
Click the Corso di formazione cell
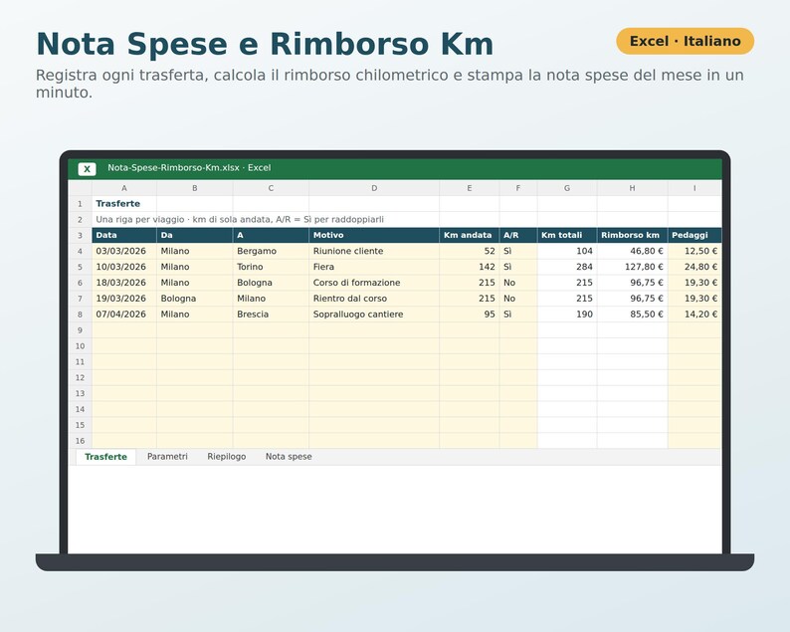click(374, 283)
